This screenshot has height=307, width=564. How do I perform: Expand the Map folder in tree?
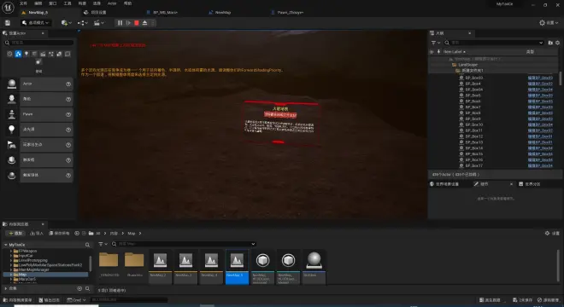11,275
